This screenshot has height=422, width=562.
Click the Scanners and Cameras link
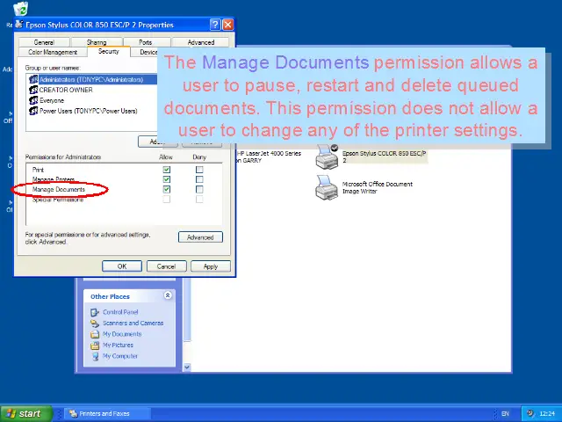coord(133,323)
